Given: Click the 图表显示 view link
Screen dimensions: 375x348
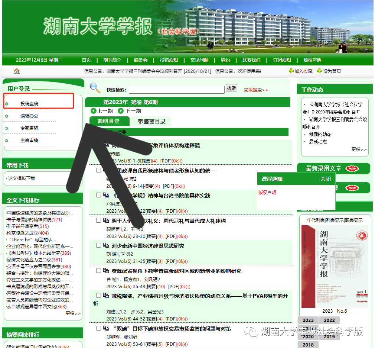Looking at the screenshot, I should coord(354,220).
